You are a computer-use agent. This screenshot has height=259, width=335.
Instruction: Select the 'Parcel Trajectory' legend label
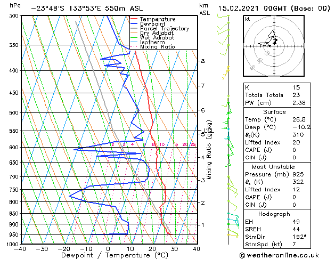[165, 28]
